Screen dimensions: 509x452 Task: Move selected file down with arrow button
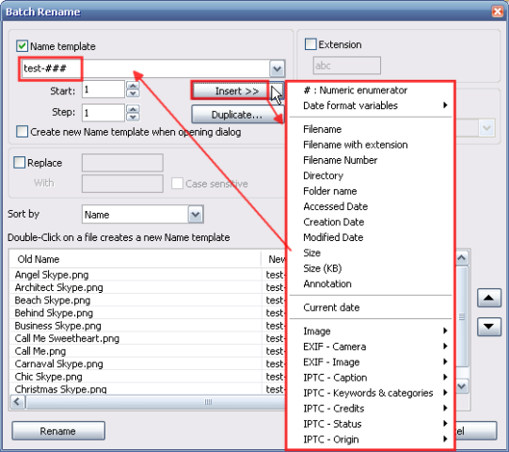click(489, 326)
